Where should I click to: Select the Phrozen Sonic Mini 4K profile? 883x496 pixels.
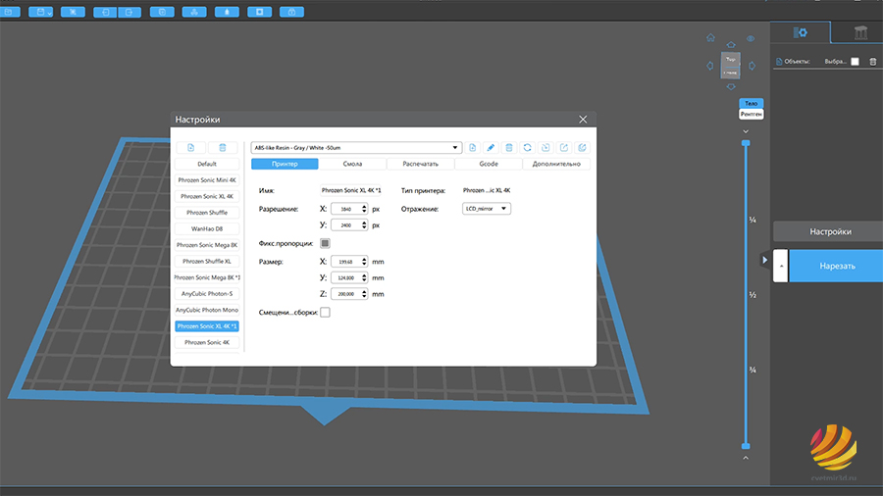pyautogui.click(x=207, y=180)
